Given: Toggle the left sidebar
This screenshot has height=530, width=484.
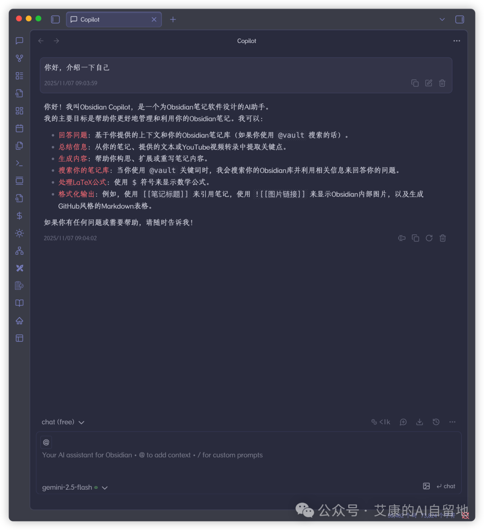Looking at the screenshot, I should pos(55,19).
